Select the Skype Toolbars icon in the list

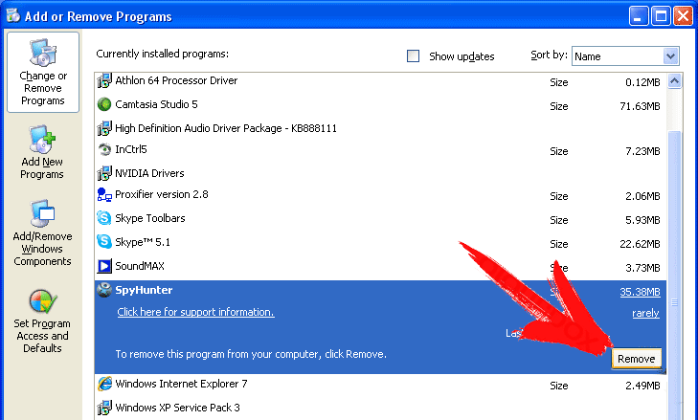[x=104, y=218]
